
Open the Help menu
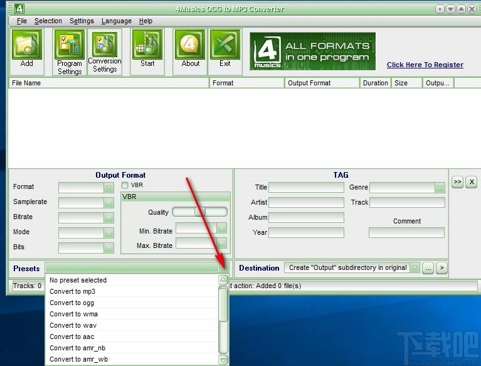point(145,21)
